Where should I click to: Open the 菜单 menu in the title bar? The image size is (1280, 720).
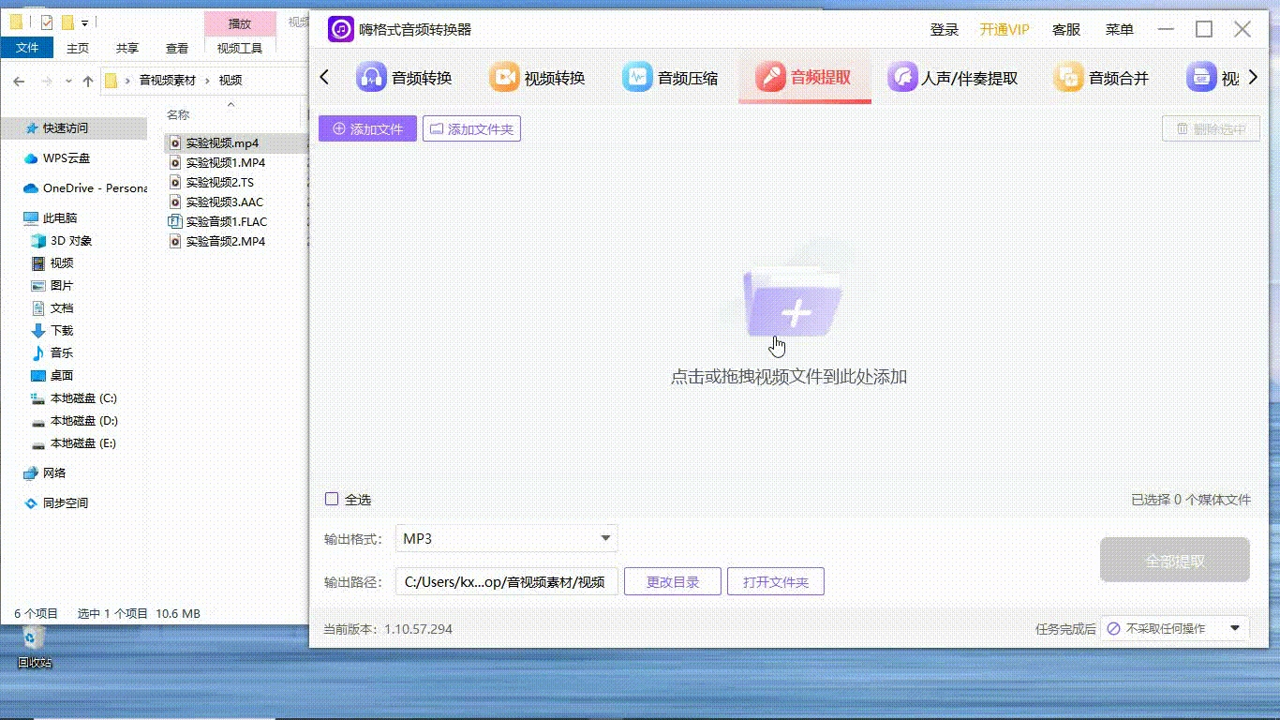coord(1119,30)
